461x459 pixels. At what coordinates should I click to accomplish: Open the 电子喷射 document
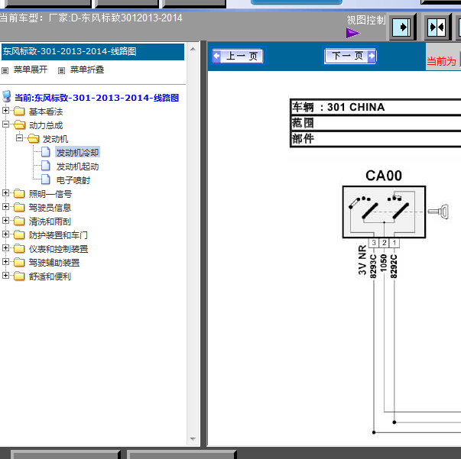[x=73, y=180]
